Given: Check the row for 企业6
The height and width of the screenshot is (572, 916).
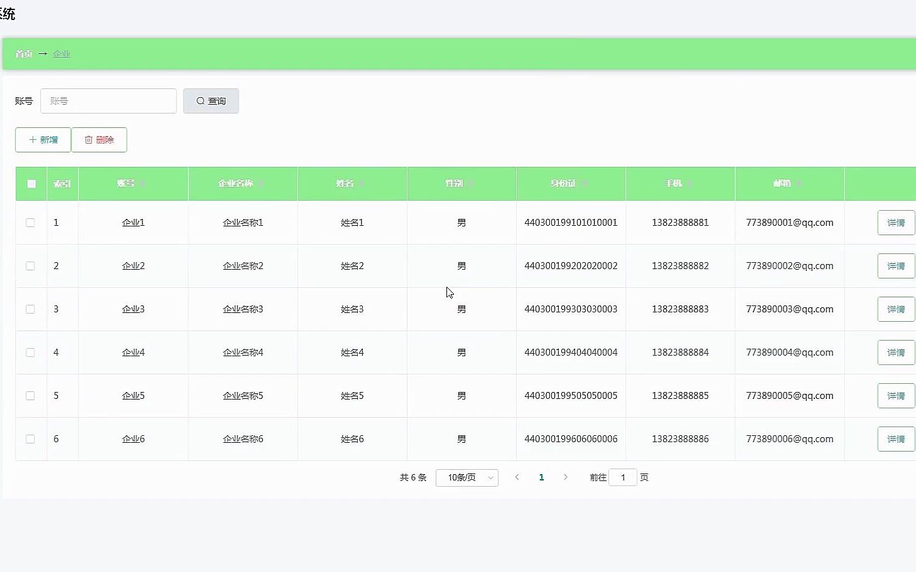Looking at the screenshot, I should coord(30,439).
